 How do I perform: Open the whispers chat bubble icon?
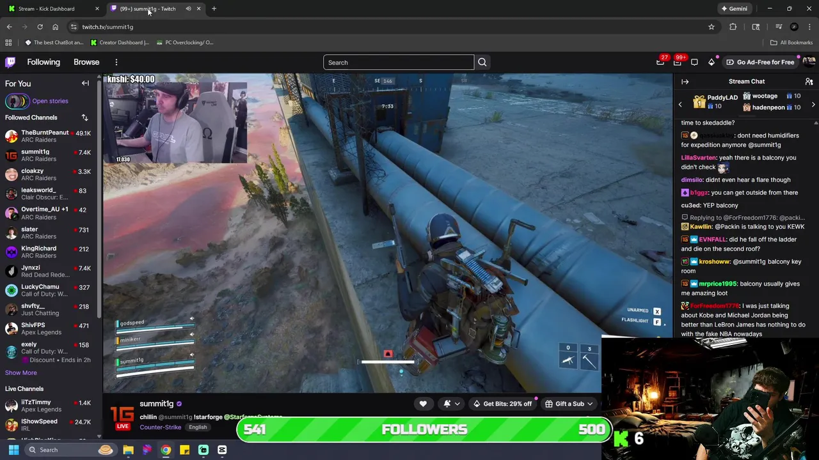coord(694,62)
